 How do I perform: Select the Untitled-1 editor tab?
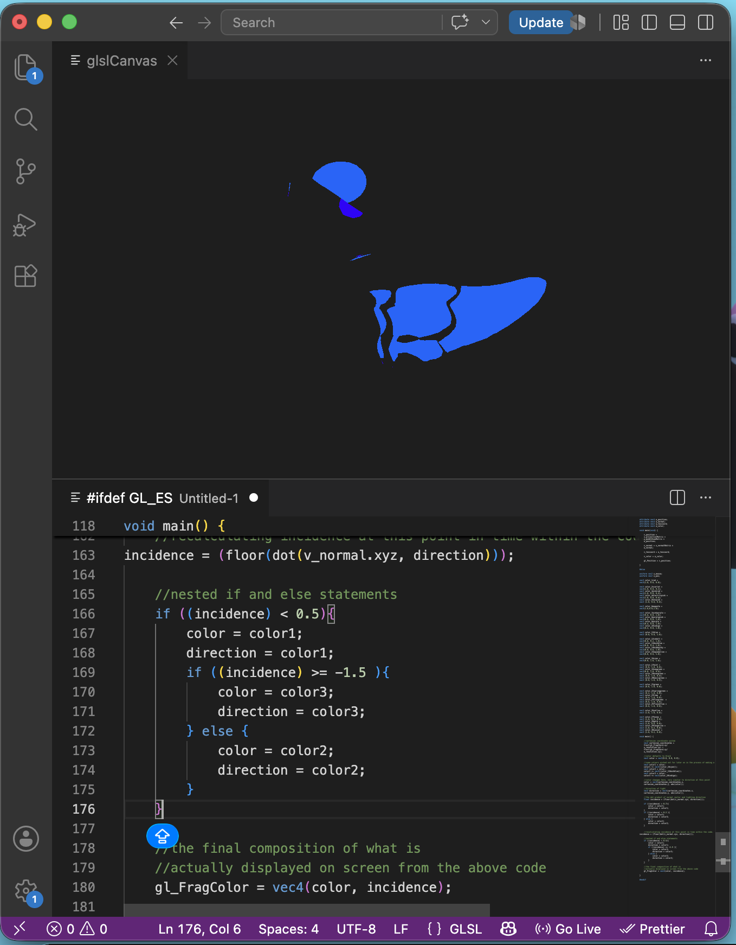pyautogui.click(x=160, y=498)
